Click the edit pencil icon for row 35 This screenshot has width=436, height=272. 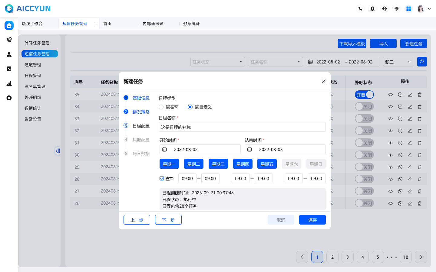(410, 95)
